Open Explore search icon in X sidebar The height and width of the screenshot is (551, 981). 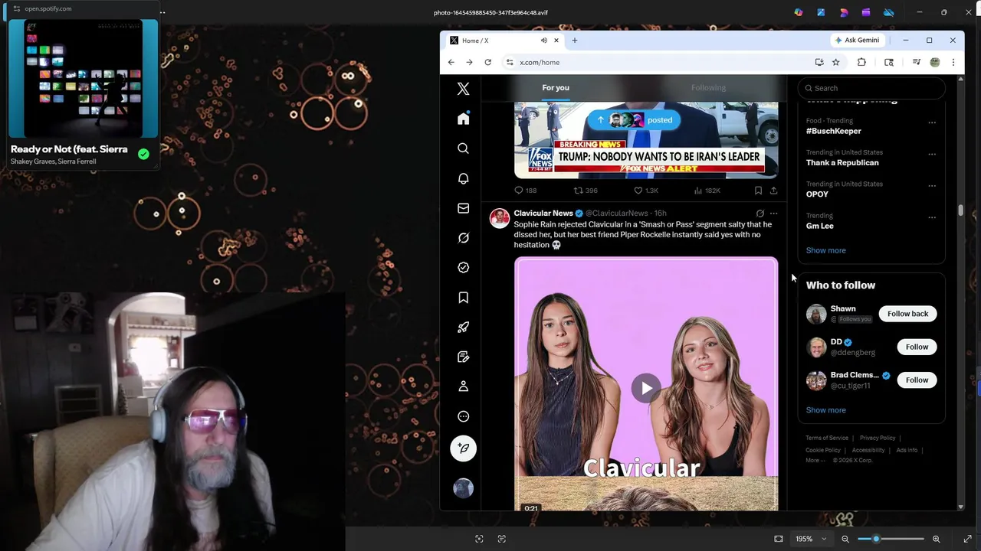(463, 148)
